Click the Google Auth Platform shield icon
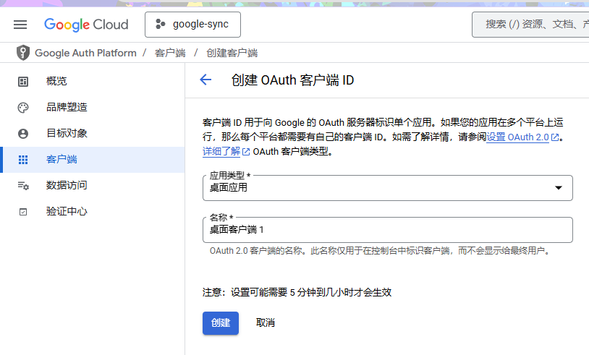 click(x=23, y=53)
